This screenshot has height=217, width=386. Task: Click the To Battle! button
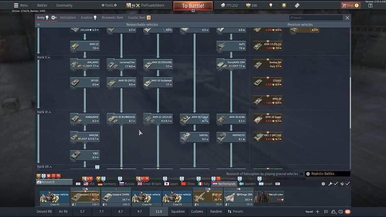193,6
